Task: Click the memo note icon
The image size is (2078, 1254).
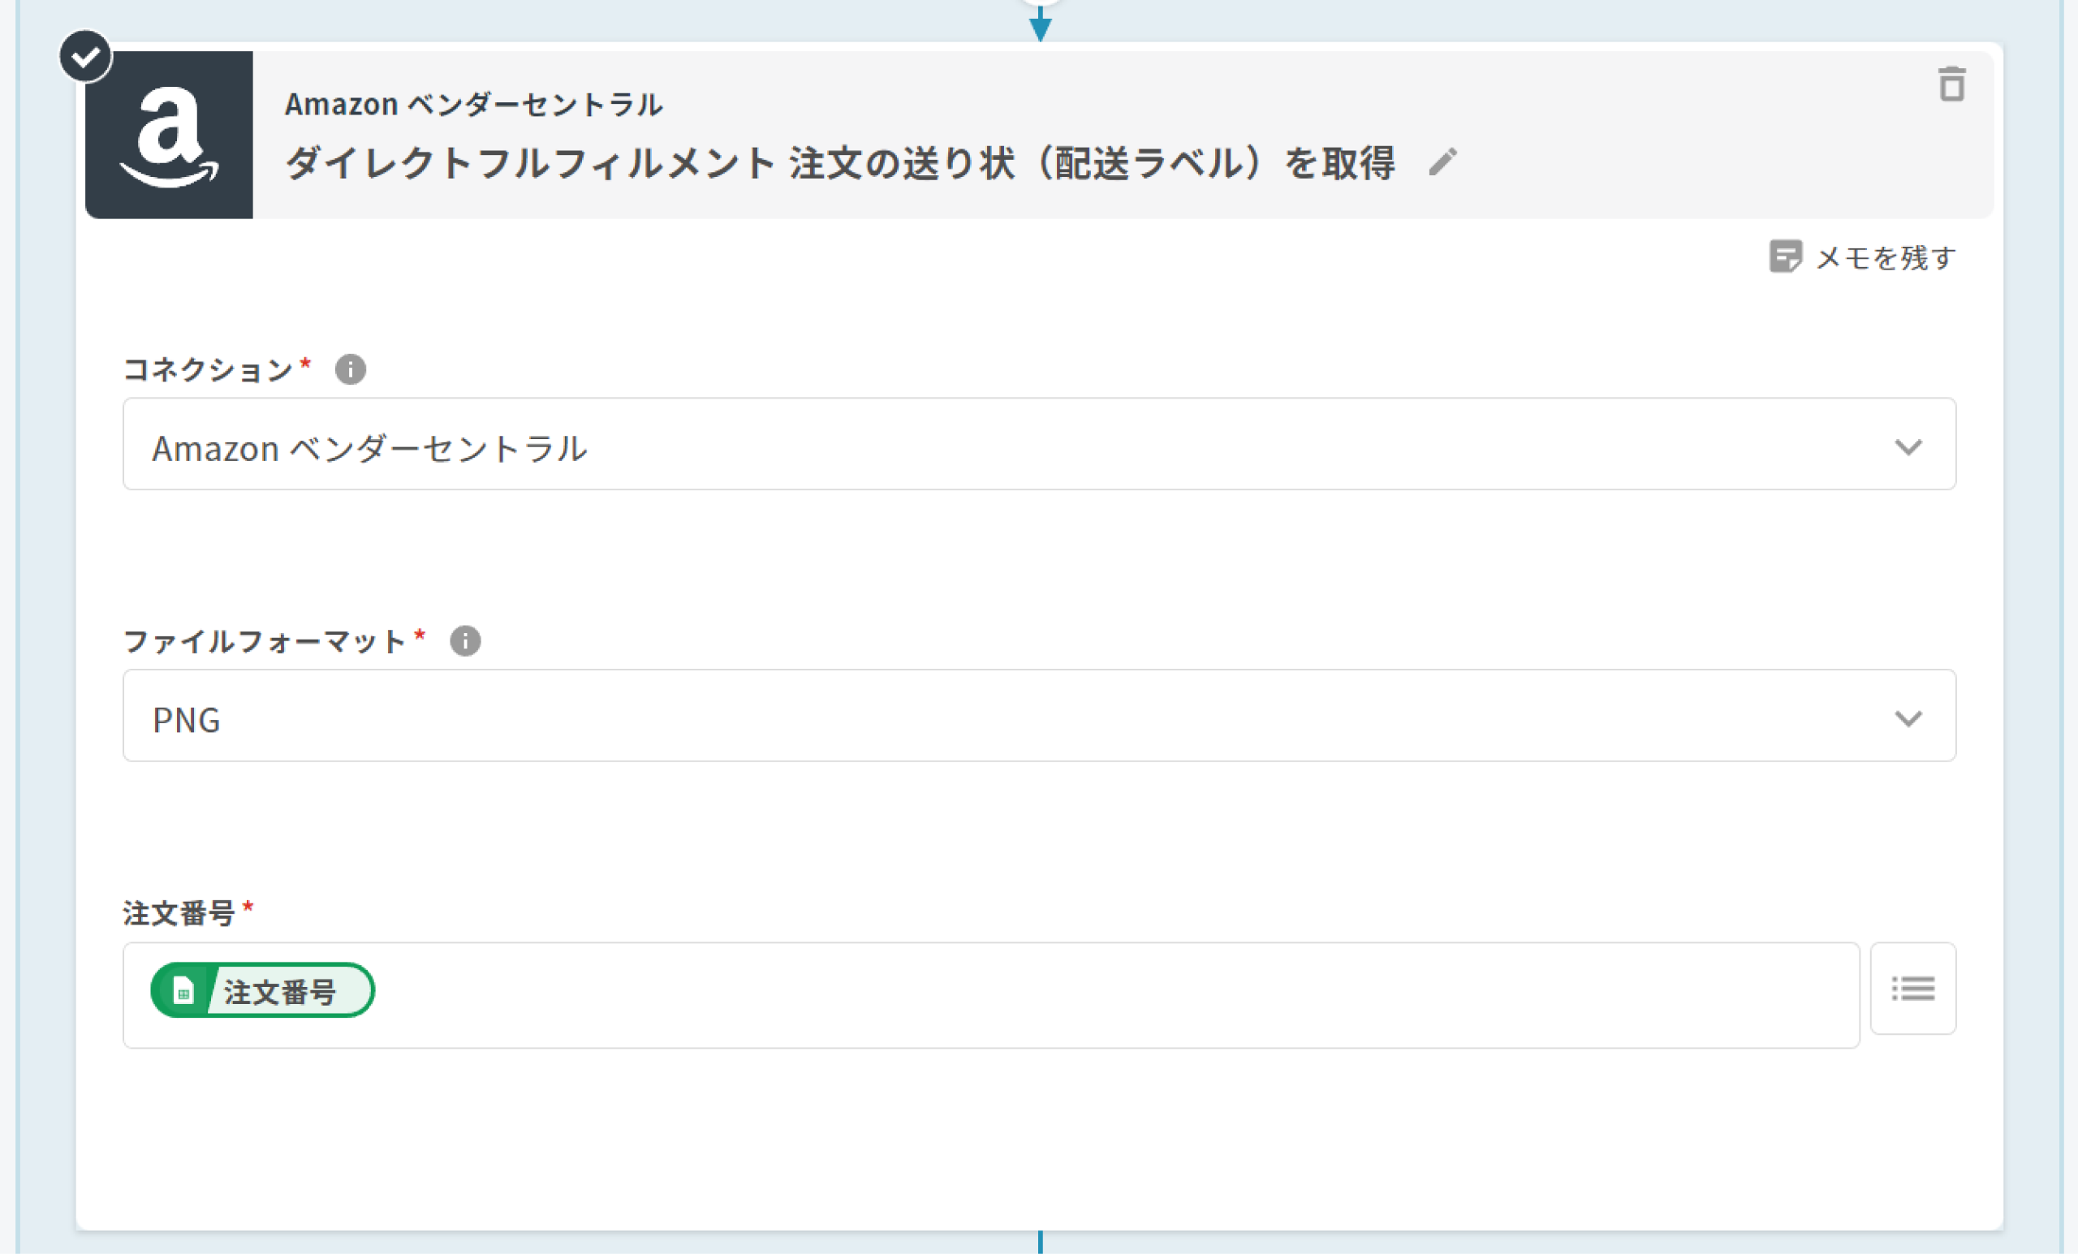Action: [1784, 256]
